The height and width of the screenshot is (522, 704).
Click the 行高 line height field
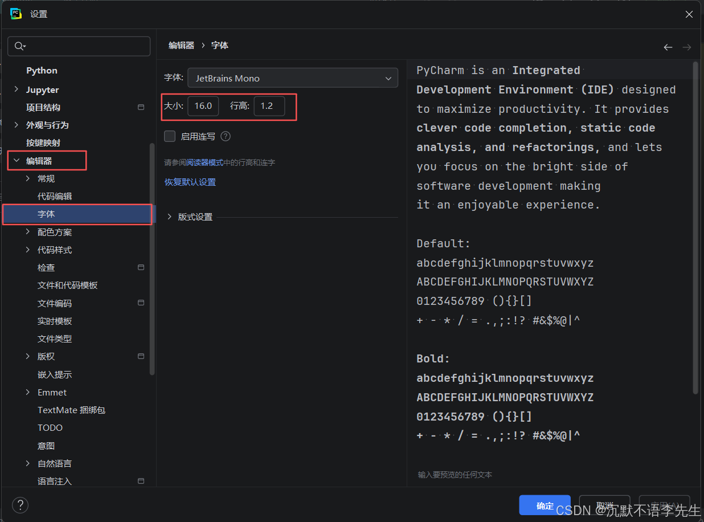(x=269, y=106)
